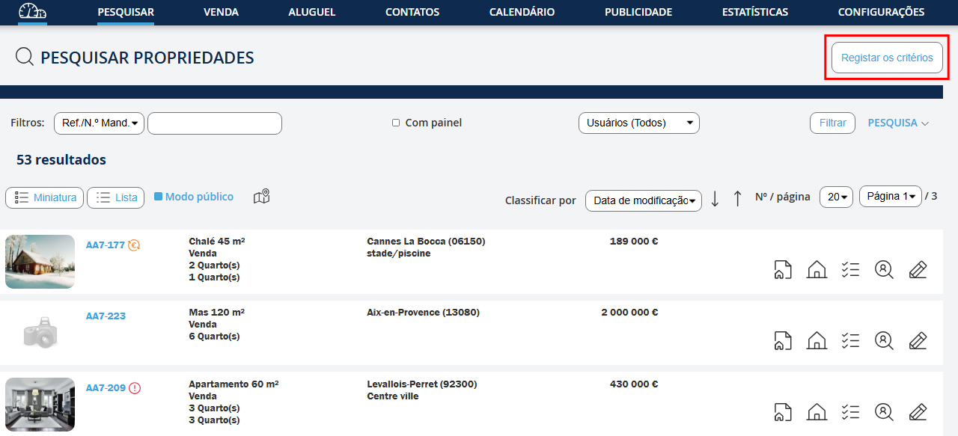
Task: Open the map view icon
Action: tap(261, 197)
